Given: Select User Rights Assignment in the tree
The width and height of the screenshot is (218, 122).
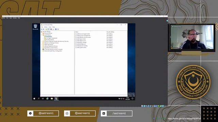Looking at the screenshot, I should (x=51, y=38).
